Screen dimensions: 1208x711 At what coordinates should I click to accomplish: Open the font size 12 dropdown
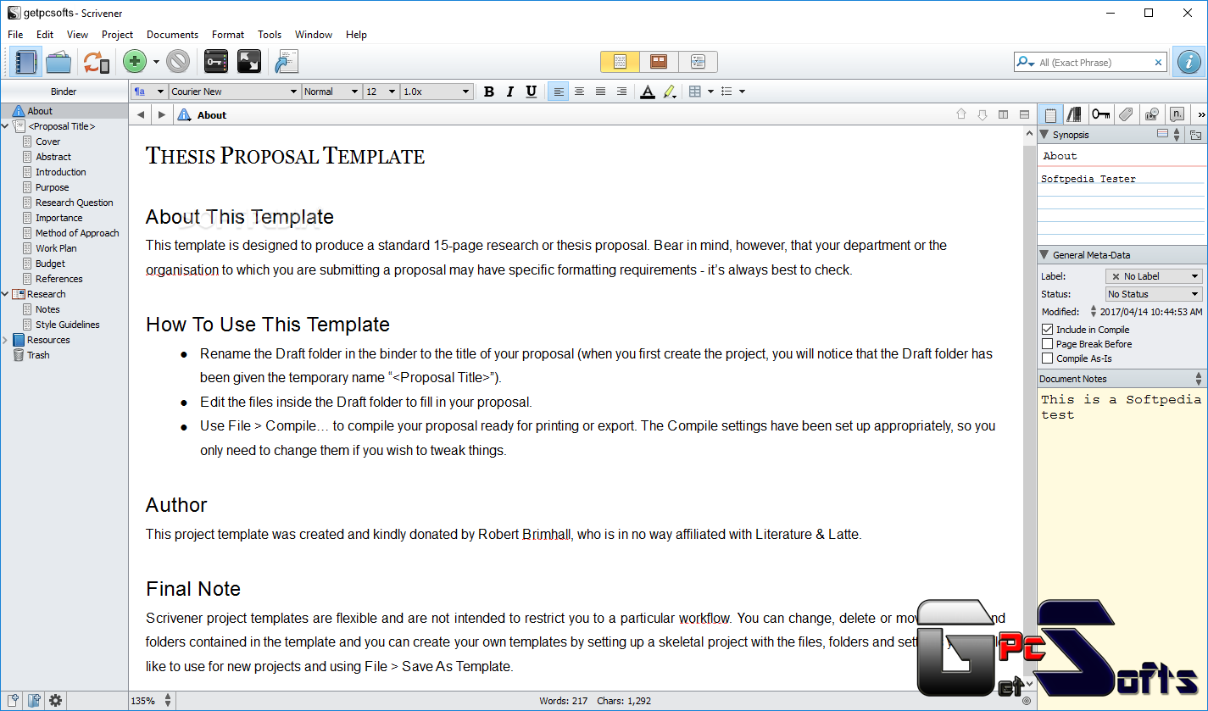point(381,92)
